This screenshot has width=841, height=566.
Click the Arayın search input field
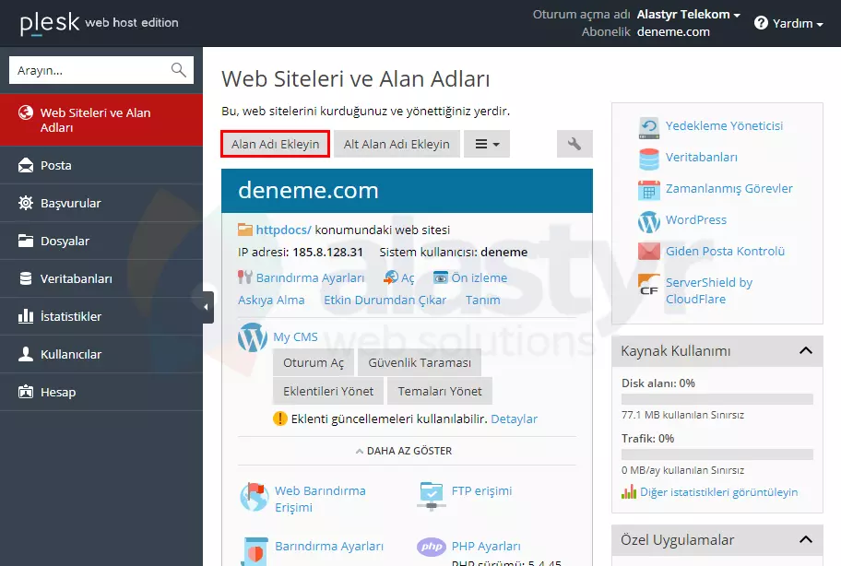coord(83,69)
